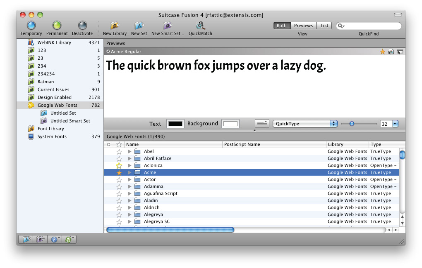Select the Aguafina Script row

click(252, 193)
